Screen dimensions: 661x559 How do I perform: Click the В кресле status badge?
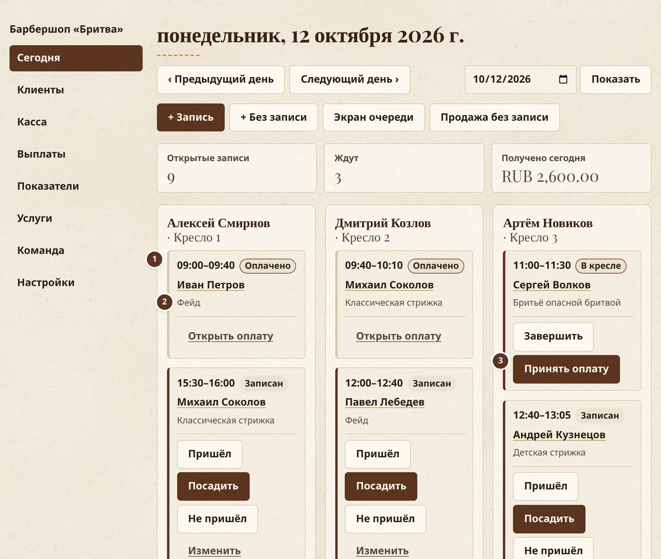601,266
